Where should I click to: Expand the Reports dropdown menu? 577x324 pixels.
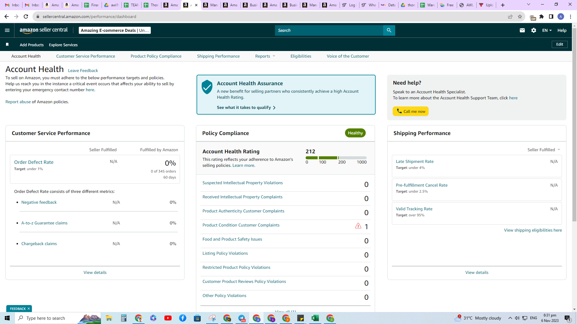pyautogui.click(x=265, y=56)
